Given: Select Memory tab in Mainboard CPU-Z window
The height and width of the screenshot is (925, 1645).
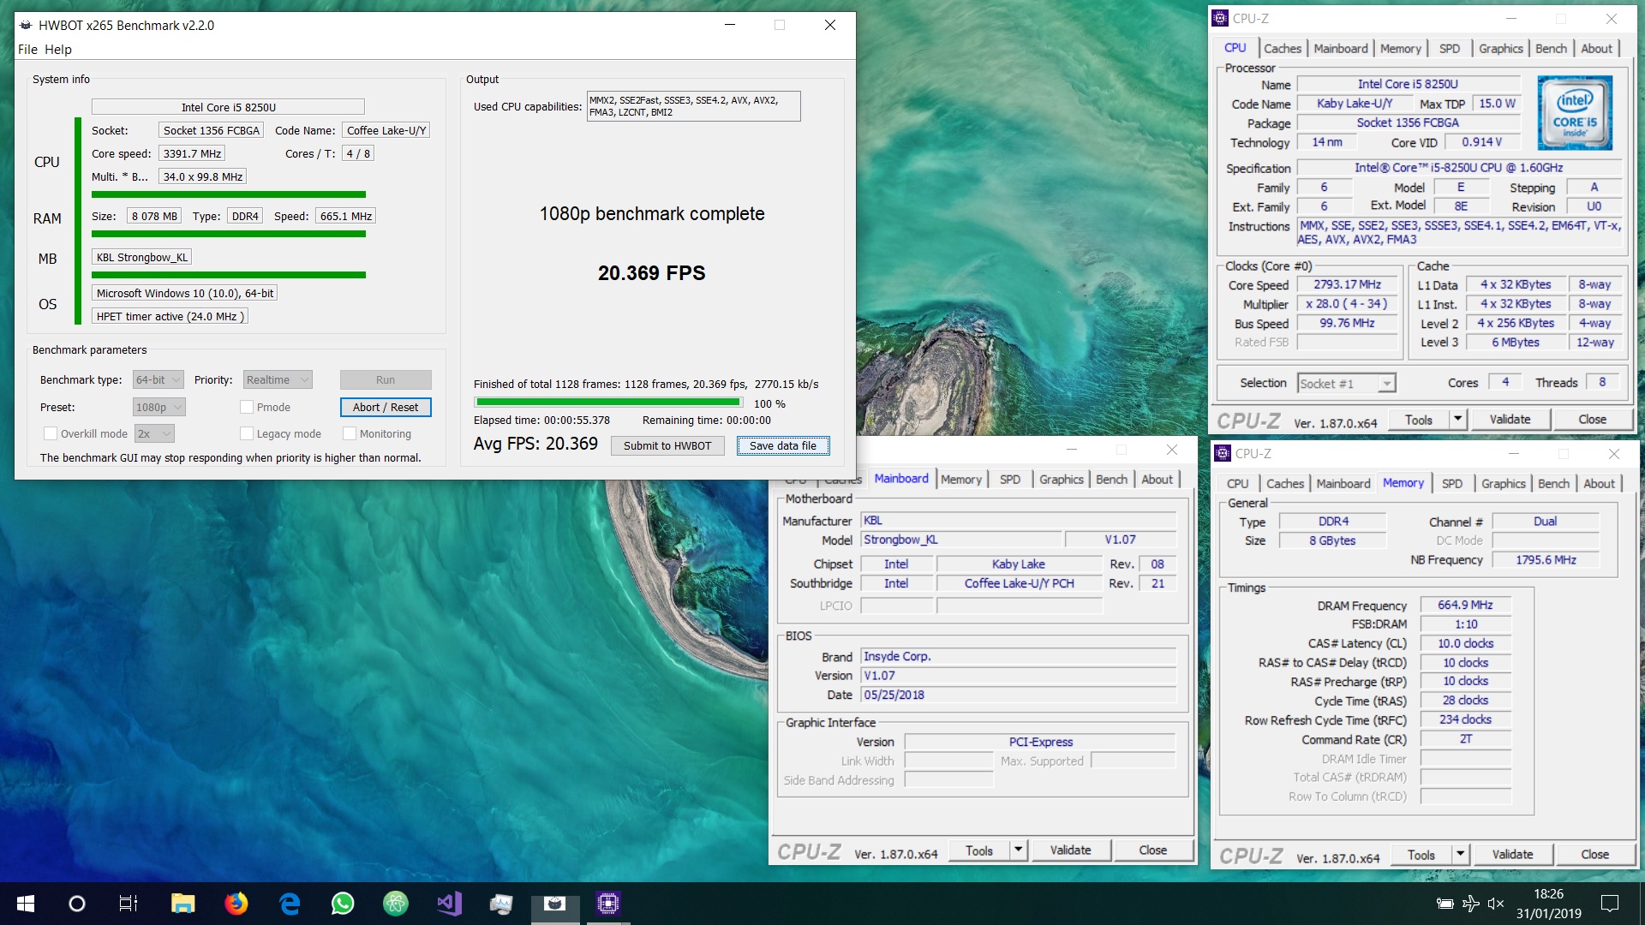Looking at the screenshot, I should pos(961,480).
